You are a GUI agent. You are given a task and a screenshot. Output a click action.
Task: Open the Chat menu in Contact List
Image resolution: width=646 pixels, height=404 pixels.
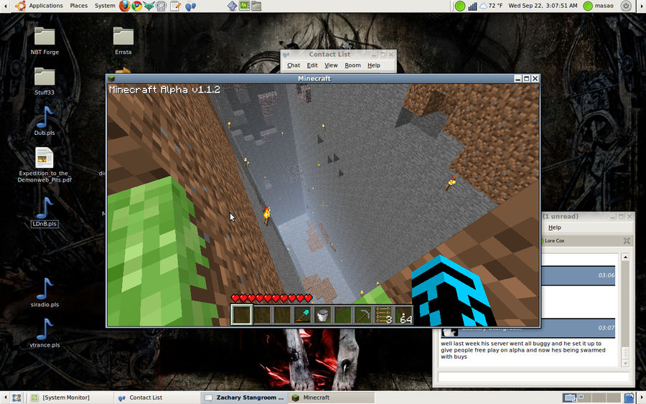click(294, 65)
